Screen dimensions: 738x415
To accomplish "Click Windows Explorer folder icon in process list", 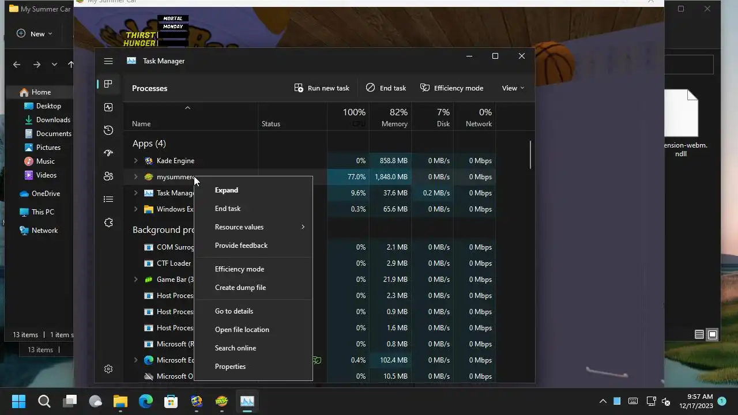I will pos(149,209).
